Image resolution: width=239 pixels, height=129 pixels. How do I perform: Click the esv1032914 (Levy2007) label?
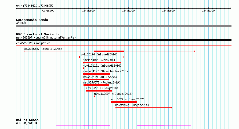point(128,99)
